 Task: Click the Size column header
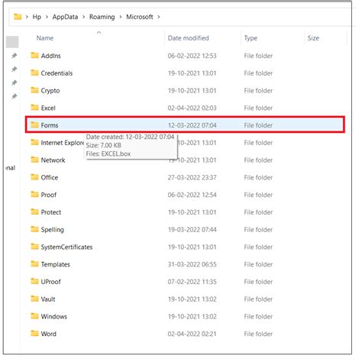click(x=313, y=38)
